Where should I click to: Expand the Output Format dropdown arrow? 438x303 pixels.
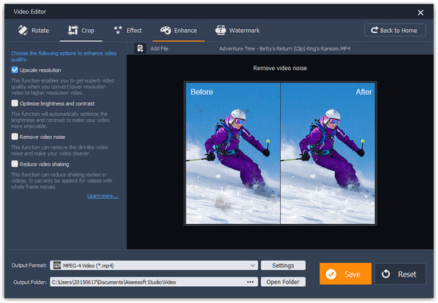point(252,265)
